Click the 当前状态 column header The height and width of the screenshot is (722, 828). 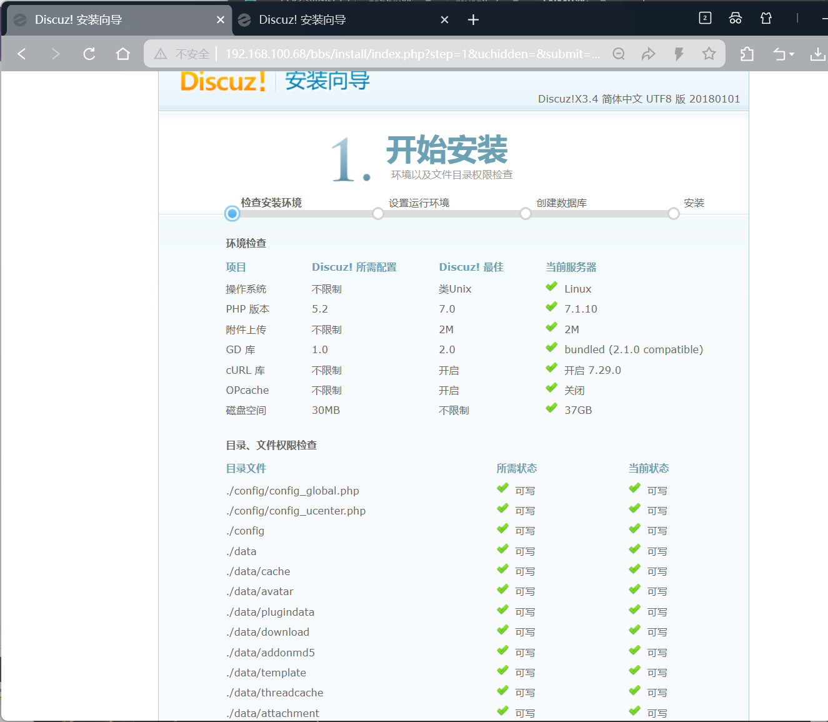[x=649, y=468]
